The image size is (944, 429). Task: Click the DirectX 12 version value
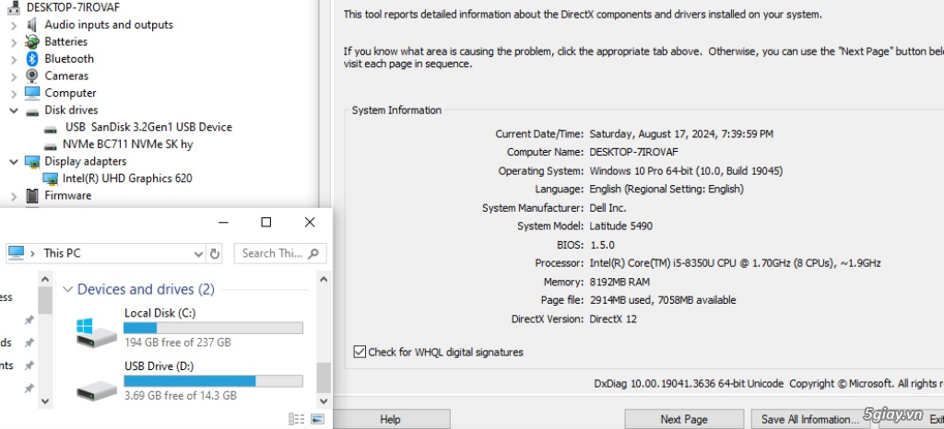pyautogui.click(x=613, y=319)
